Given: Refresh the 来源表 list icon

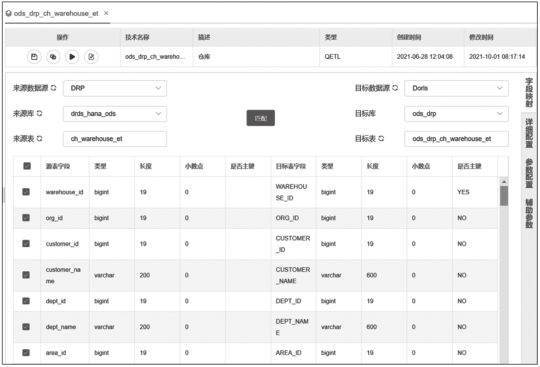Looking at the screenshot, I should click(39, 138).
